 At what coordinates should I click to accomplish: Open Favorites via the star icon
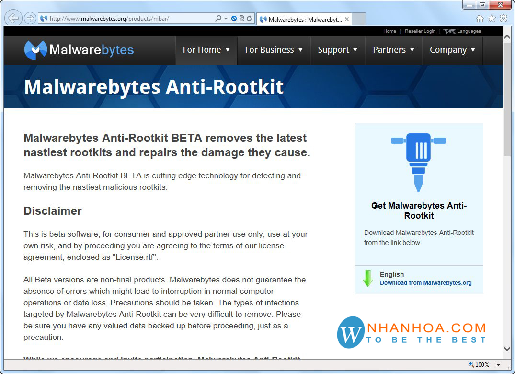coord(492,18)
